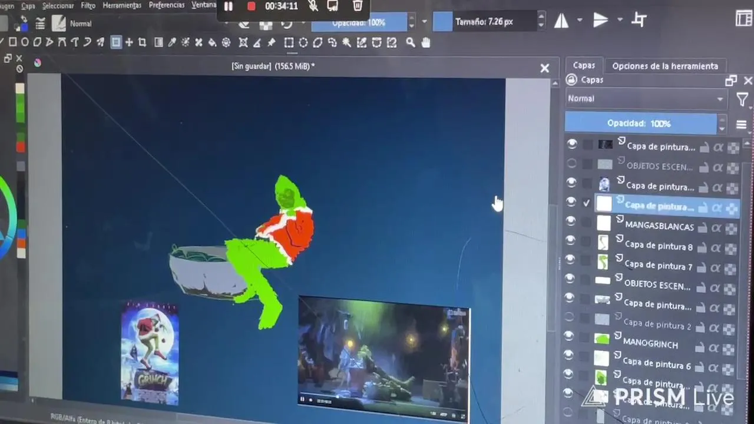Open the brush blending mode Normal dropdown
The image size is (754, 424).
[147, 23]
